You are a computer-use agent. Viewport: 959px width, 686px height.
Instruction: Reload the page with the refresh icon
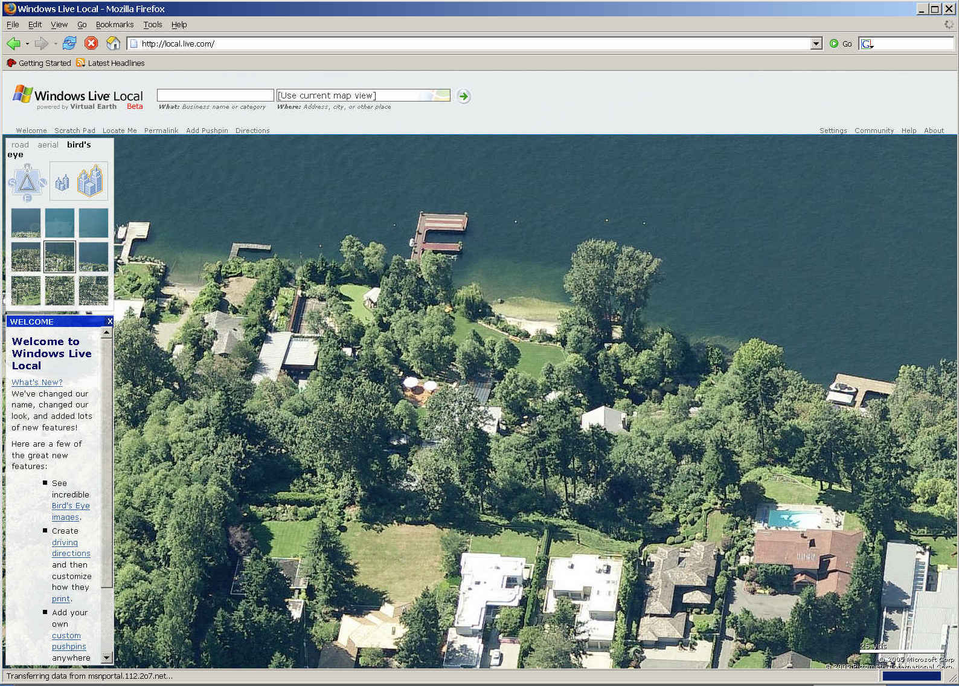click(69, 44)
